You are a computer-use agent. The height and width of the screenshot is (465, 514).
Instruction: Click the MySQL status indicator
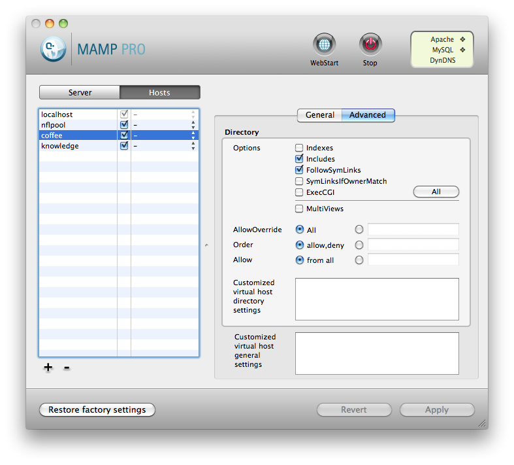pos(462,50)
